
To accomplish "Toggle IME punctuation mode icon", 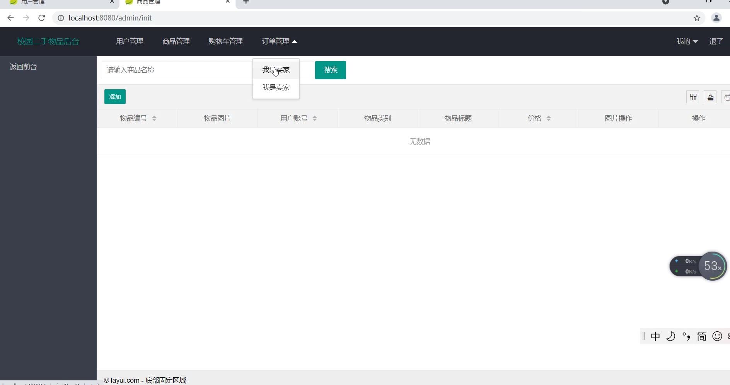I will [x=686, y=336].
